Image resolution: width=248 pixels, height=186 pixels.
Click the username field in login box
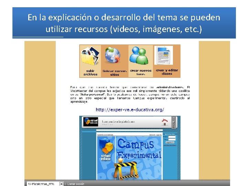pos(172,137)
